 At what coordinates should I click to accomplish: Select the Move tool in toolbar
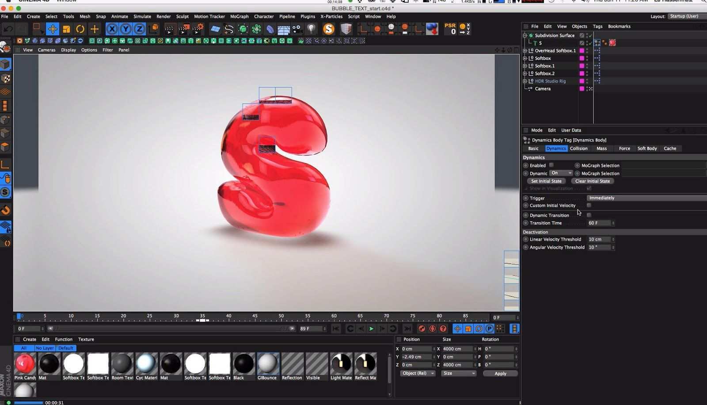(52, 29)
